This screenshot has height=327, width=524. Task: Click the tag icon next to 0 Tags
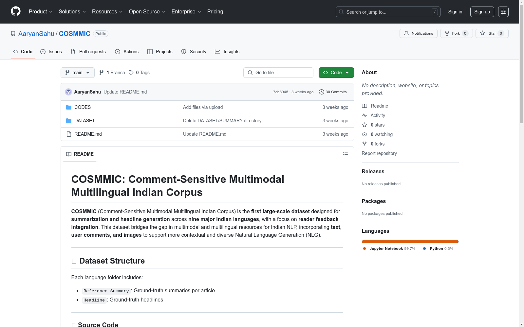pyautogui.click(x=131, y=73)
